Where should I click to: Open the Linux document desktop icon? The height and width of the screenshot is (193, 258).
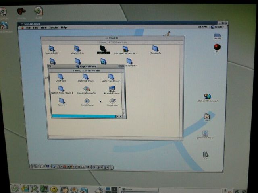click(x=39, y=11)
